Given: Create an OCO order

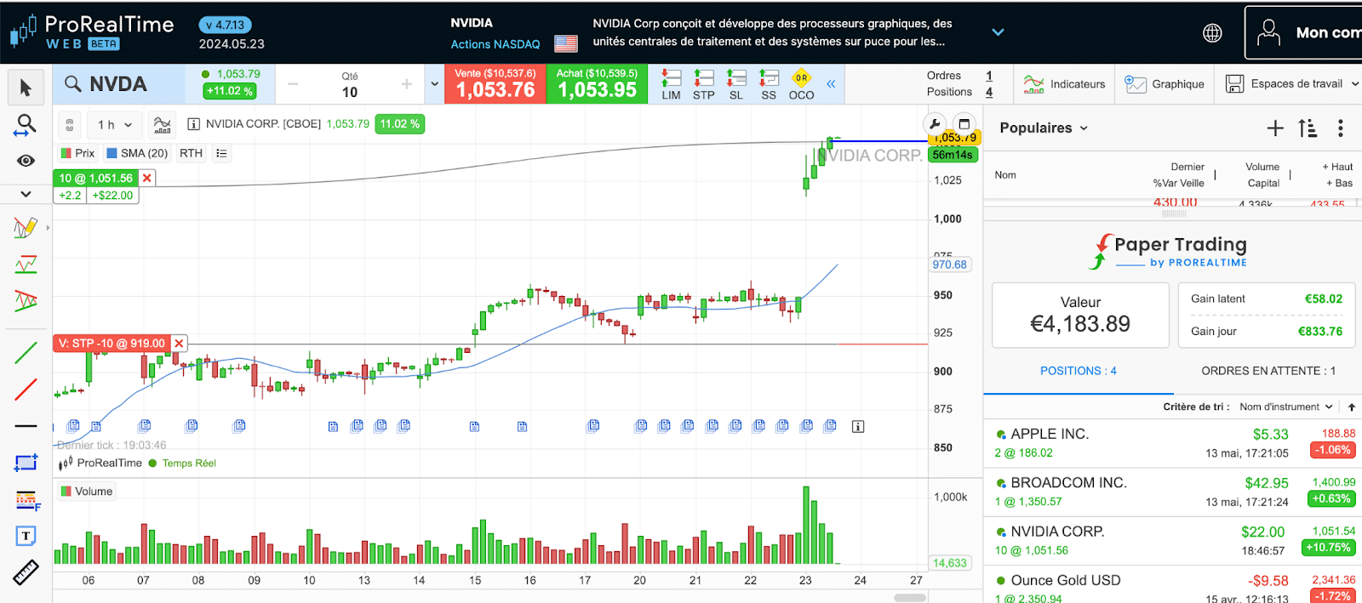Looking at the screenshot, I should click(801, 85).
